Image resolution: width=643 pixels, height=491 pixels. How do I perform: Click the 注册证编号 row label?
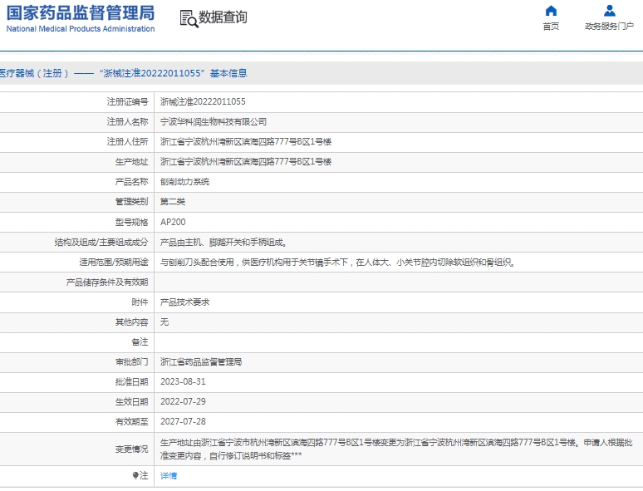click(x=128, y=101)
